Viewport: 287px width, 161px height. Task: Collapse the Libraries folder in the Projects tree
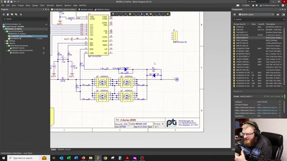point(5,43)
